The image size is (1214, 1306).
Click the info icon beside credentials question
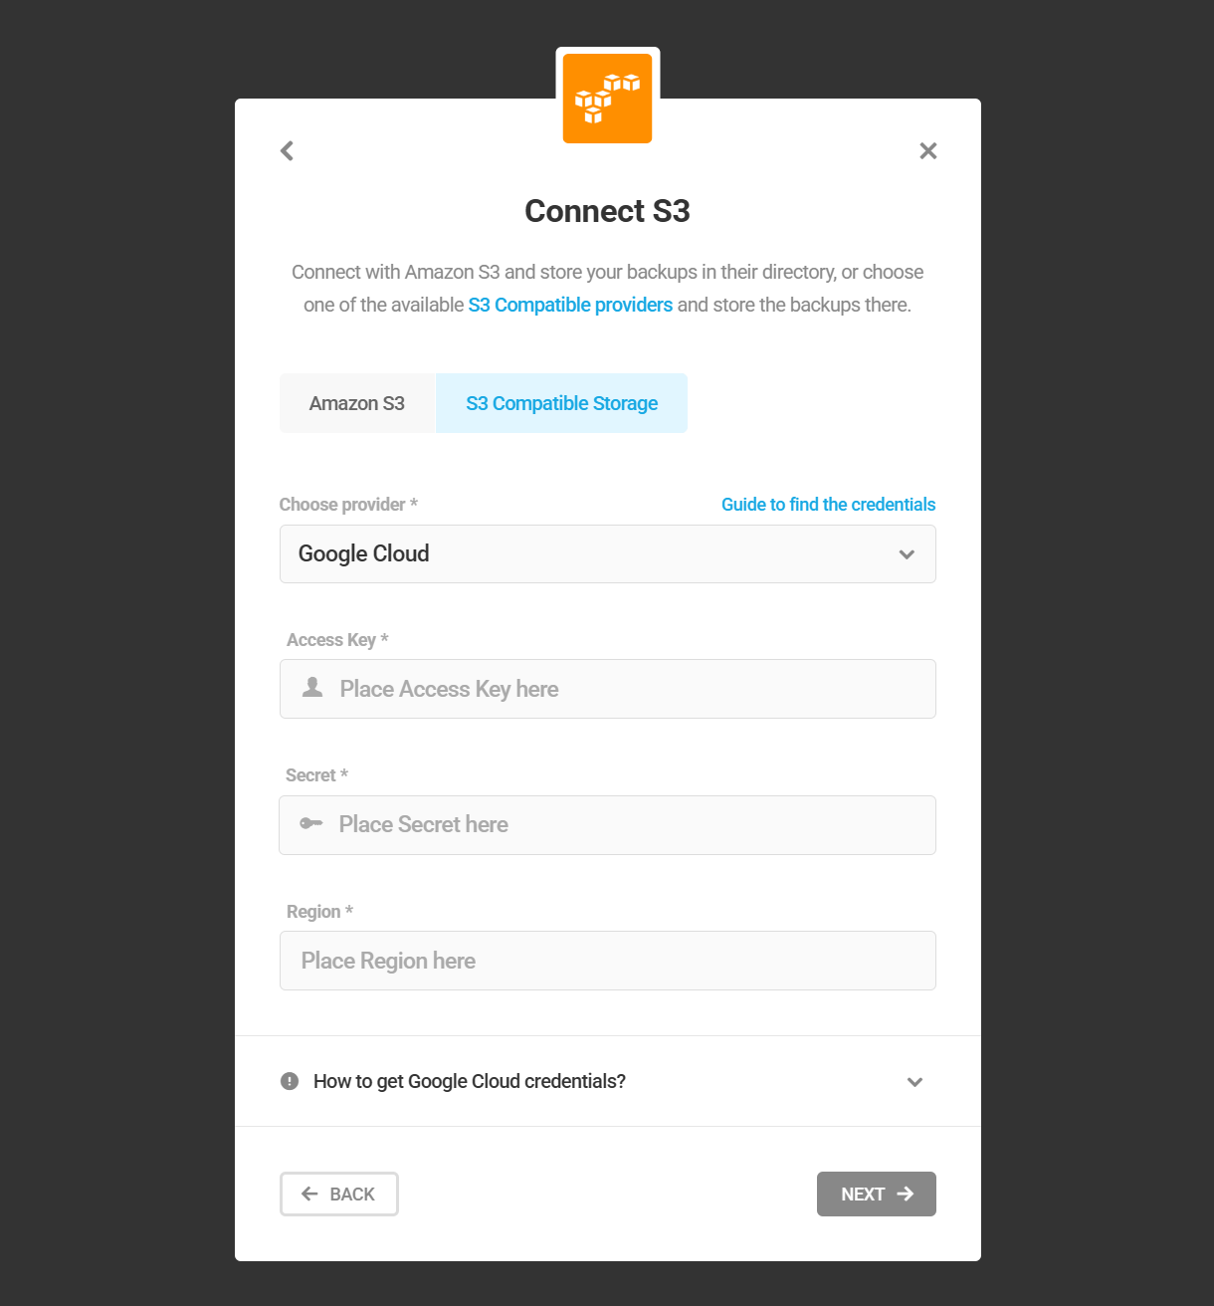289,1081
